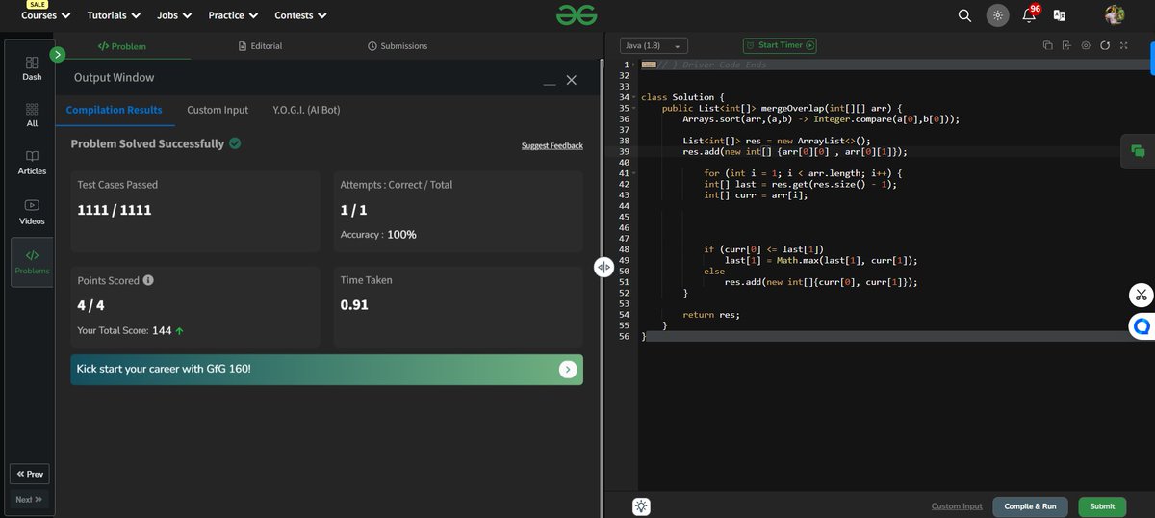Click code line 54 'return res;'
The height and width of the screenshot is (518, 1155).
click(x=711, y=315)
